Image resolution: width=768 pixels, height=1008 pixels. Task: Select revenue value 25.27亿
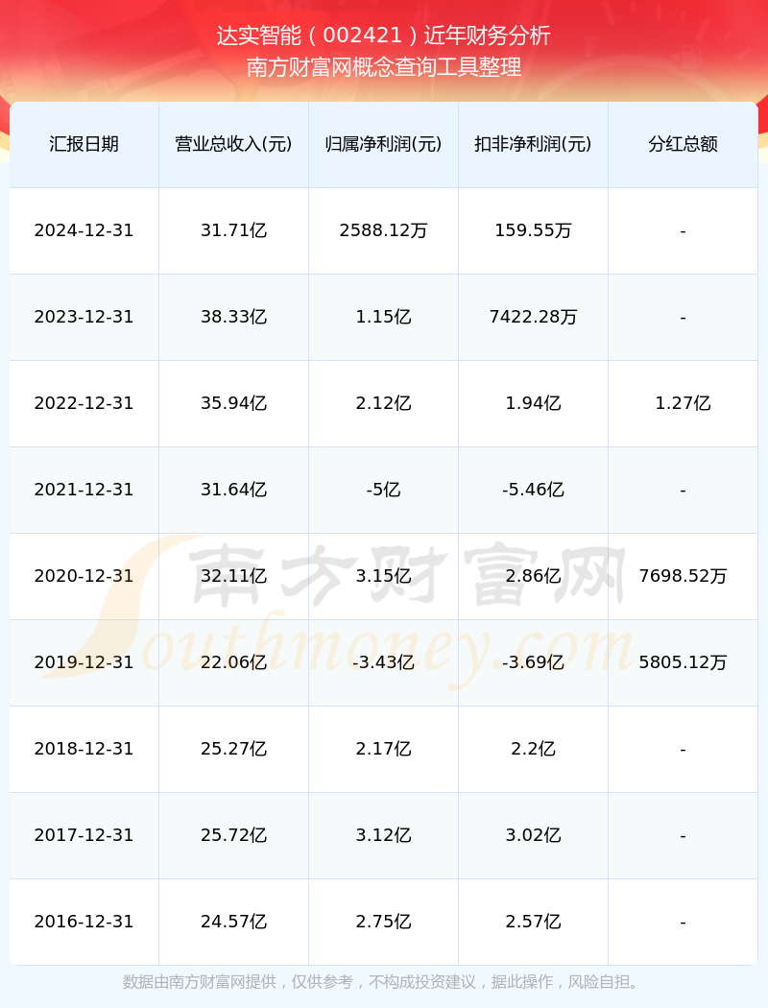point(234,749)
